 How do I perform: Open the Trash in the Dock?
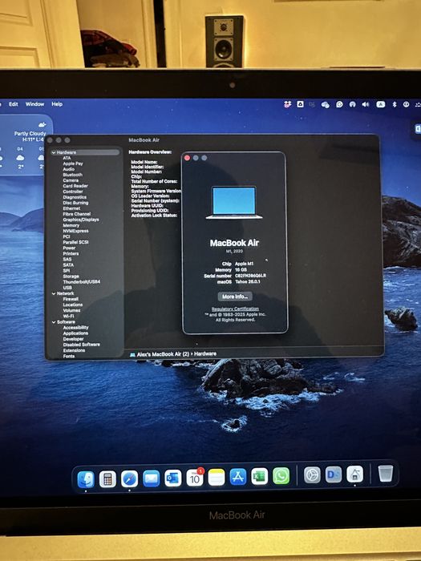386,474
